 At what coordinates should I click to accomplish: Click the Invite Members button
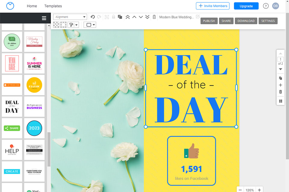[213, 6]
